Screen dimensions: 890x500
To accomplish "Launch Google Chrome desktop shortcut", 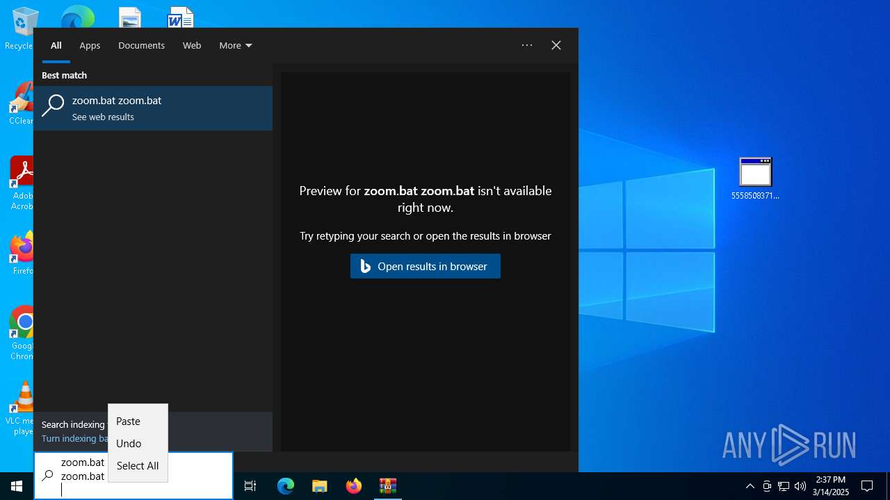I will 22,333.
